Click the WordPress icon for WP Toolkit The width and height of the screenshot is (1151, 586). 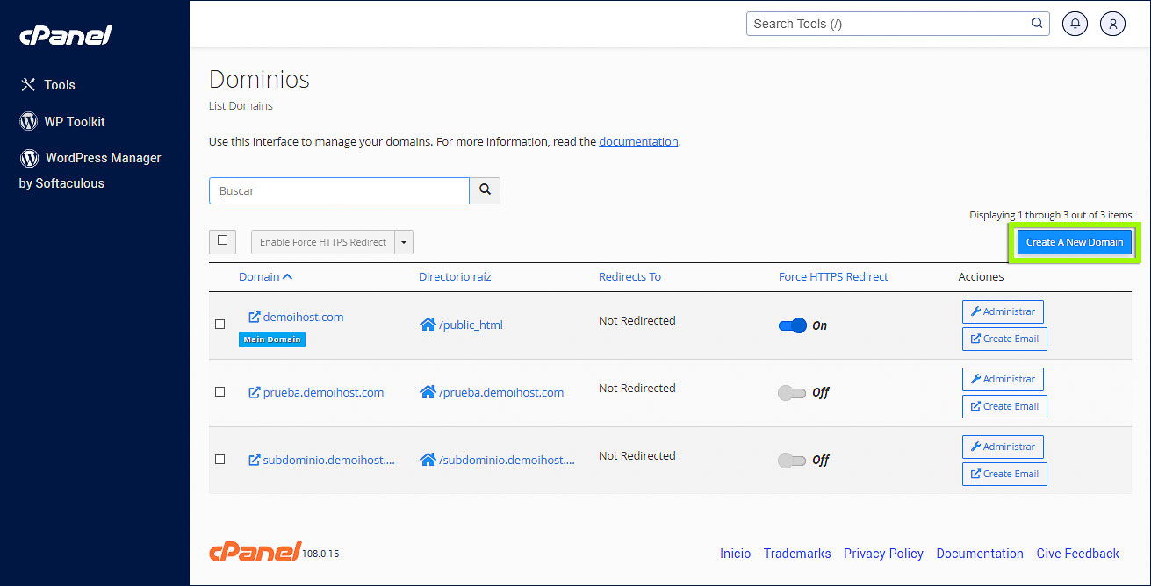point(29,121)
